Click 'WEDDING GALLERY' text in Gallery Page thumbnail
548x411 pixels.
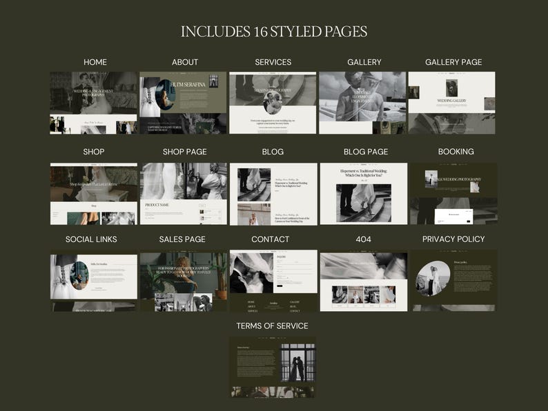[451, 101]
